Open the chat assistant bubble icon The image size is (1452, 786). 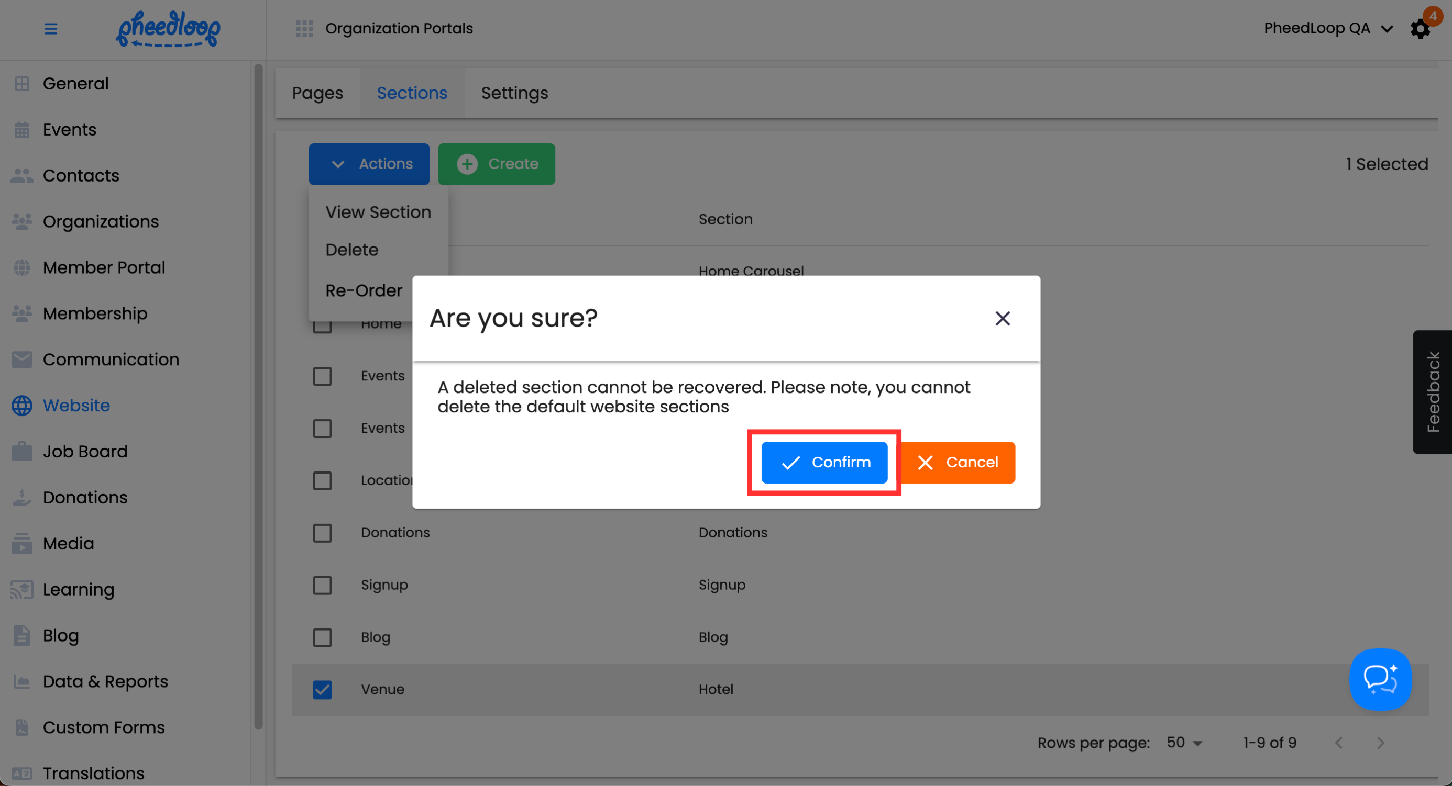point(1380,679)
